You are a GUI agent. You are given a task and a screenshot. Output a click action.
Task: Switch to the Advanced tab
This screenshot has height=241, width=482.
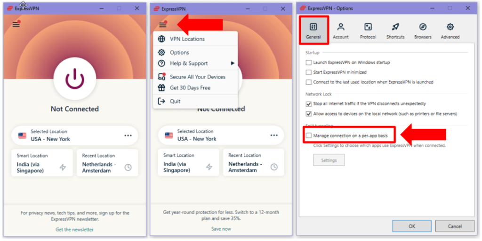450,30
